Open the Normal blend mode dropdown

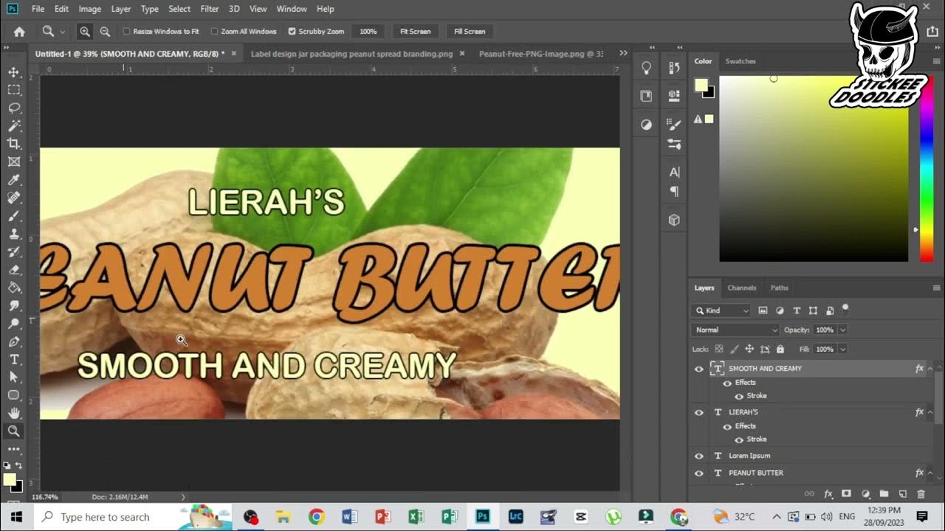click(x=735, y=330)
